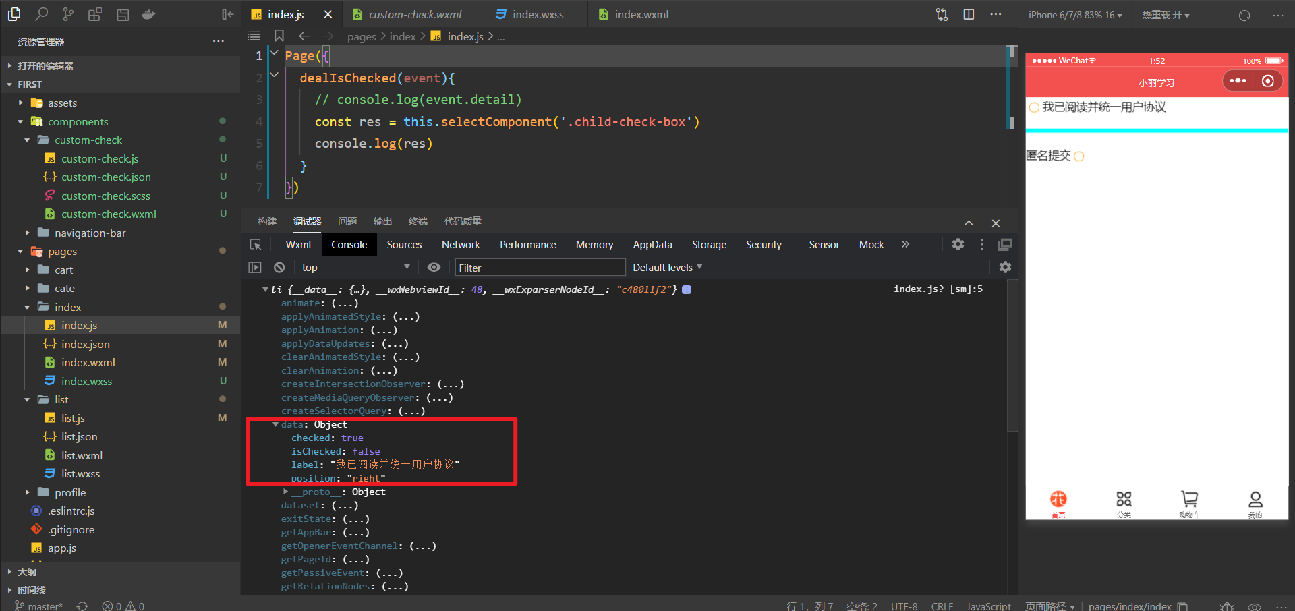Collapse the data: Object entry in console
Screen dimensions: 1295x611
click(275, 424)
